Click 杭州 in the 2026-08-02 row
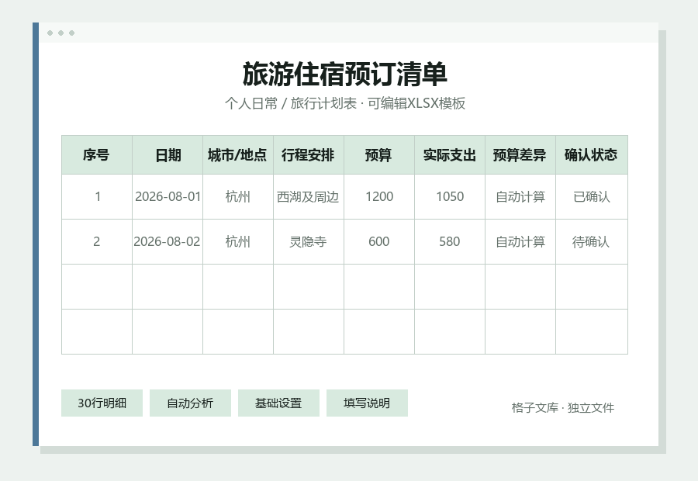The height and width of the screenshot is (481, 698). click(238, 241)
